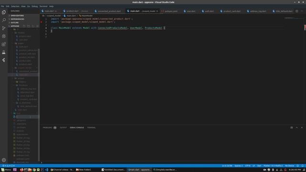
Task: Collapse the models folder in the tree
Action: point(23,33)
